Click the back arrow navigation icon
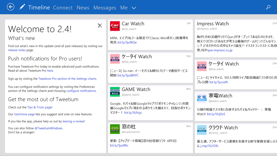This screenshot has width=277, height=156. (10, 6)
